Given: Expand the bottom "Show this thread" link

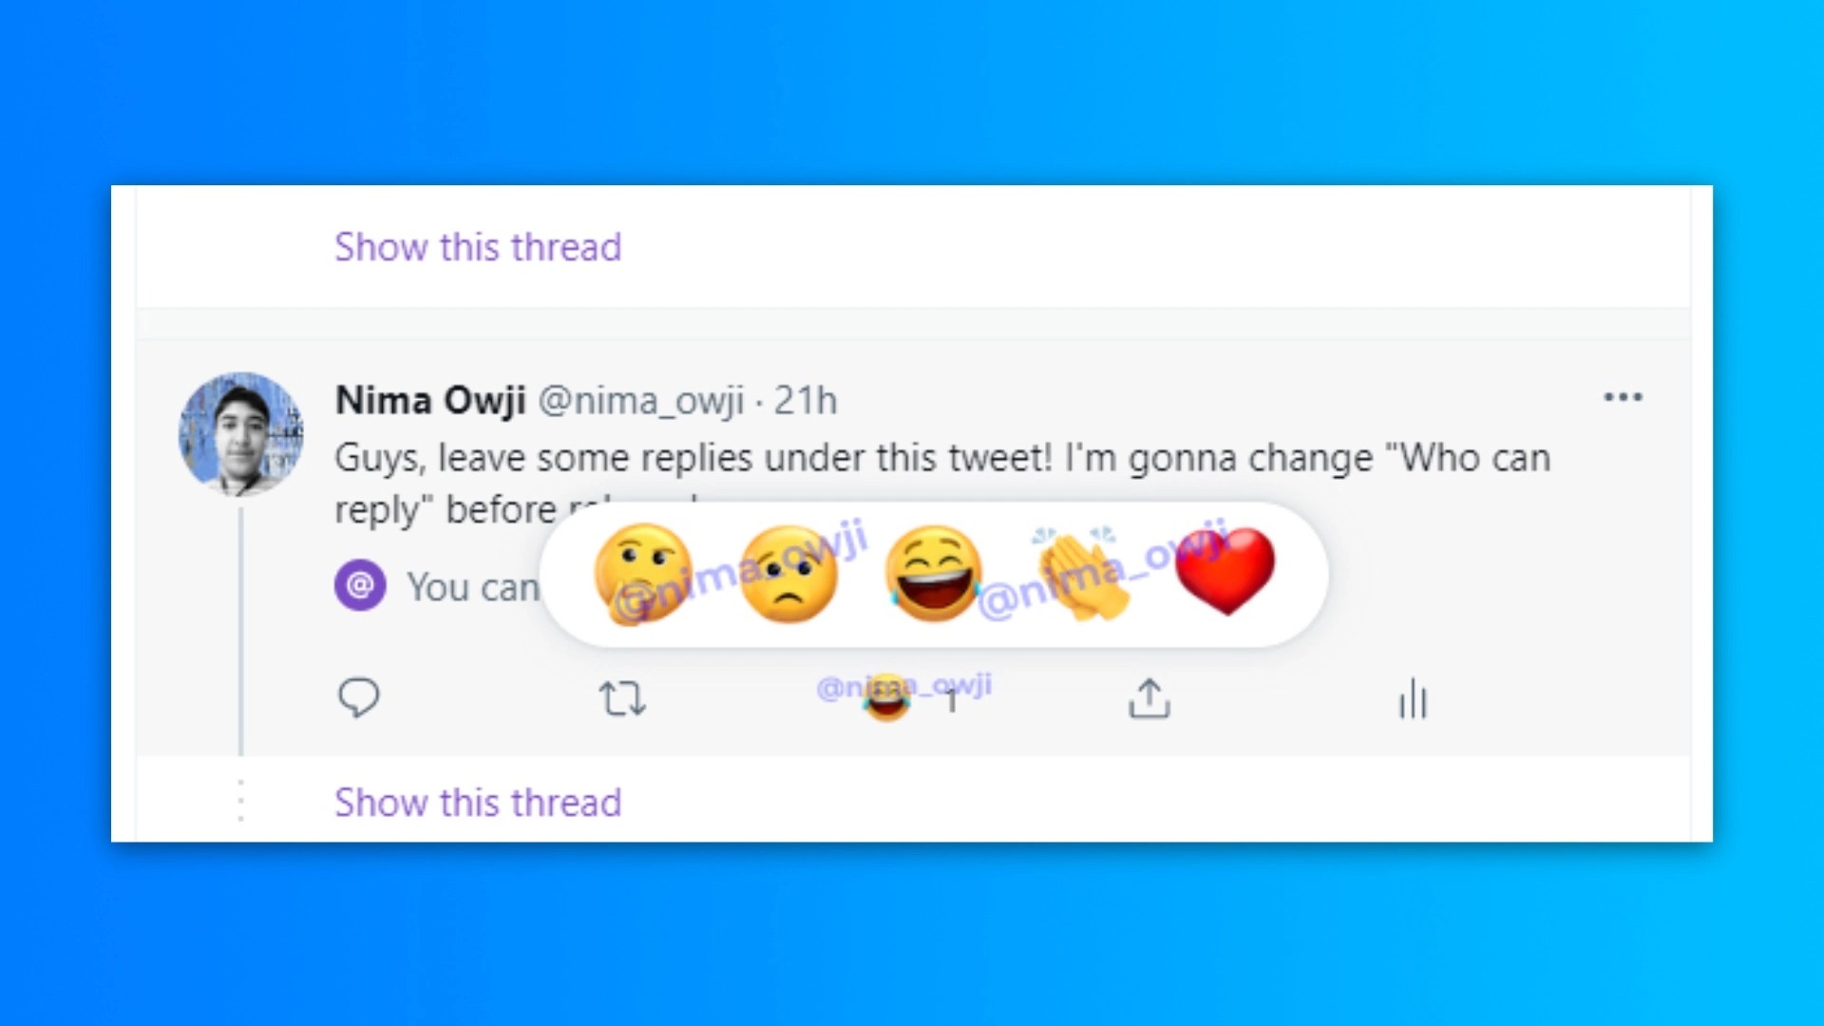Looking at the screenshot, I should coord(478,803).
